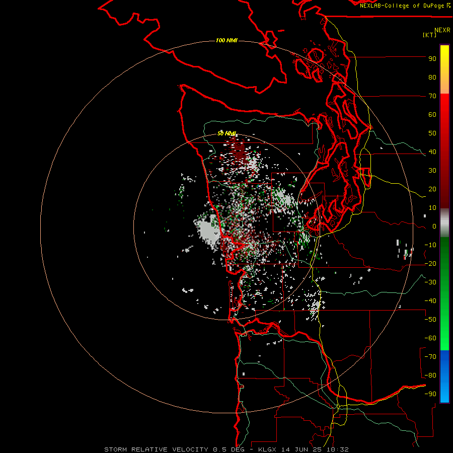Click the -70 scale label

point(430,357)
